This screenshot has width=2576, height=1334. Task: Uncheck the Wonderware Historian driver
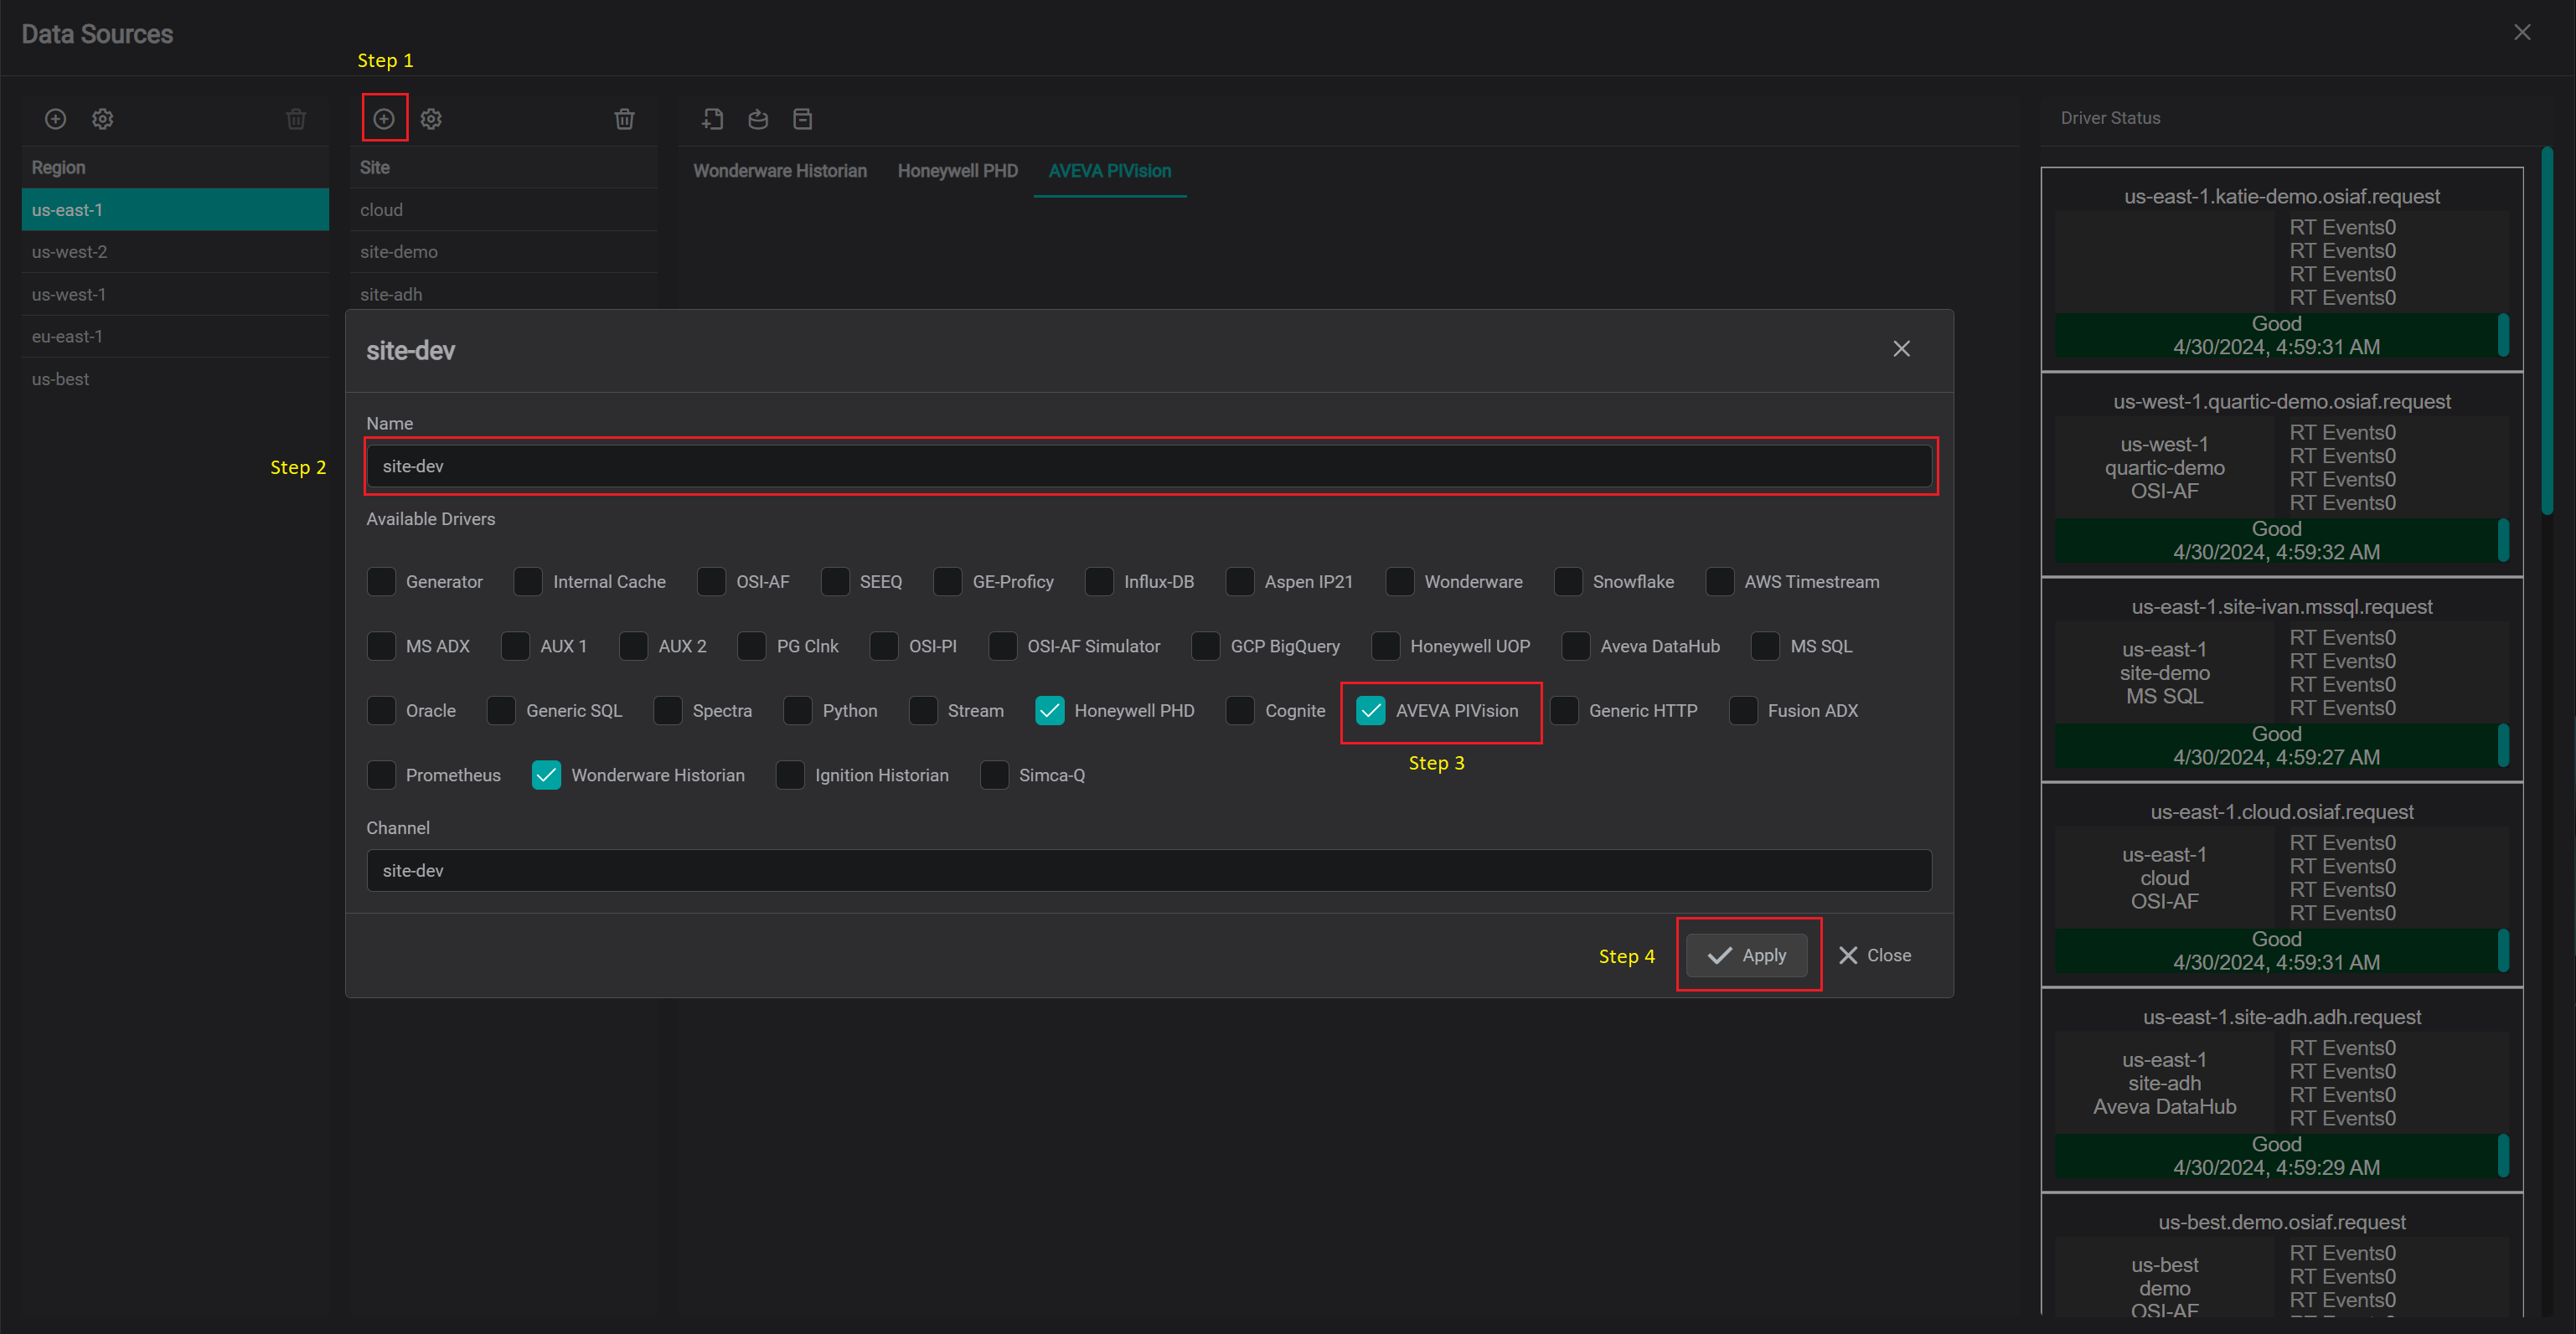546,775
